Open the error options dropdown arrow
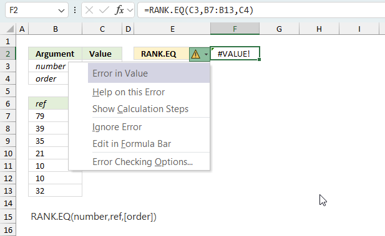The width and height of the screenshot is (385, 236). pos(206,54)
